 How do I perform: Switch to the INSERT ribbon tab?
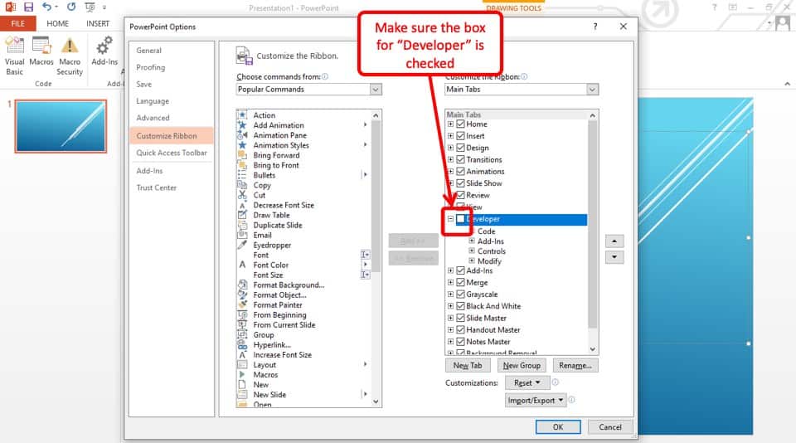point(98,23)
